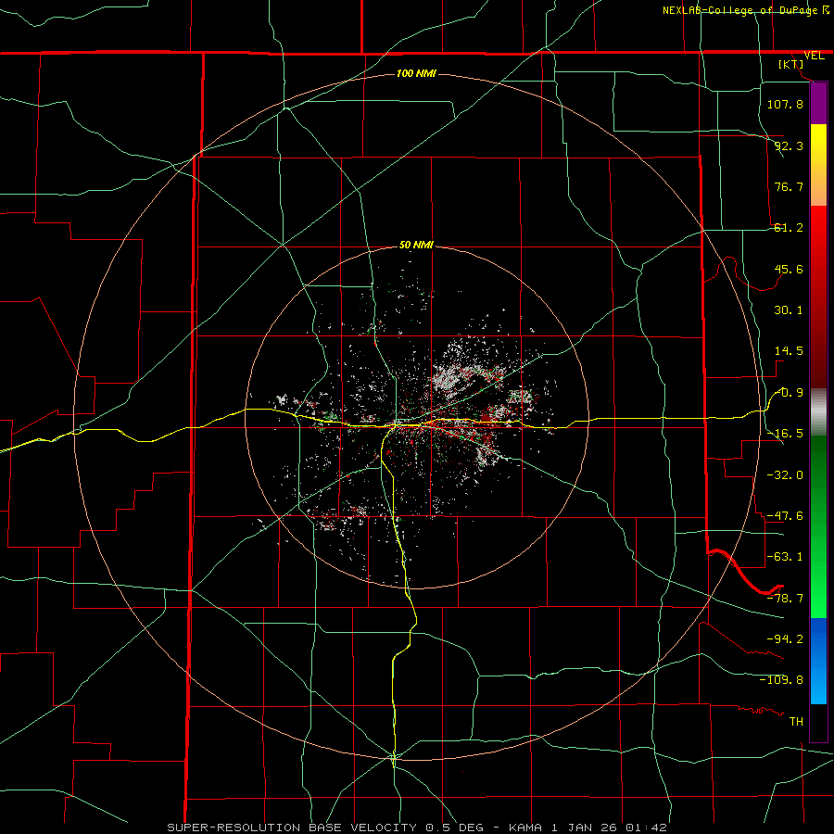The image size is (834, 834).
Task: Click the yellow-orange segment of color bar
Action: point(818,165)
